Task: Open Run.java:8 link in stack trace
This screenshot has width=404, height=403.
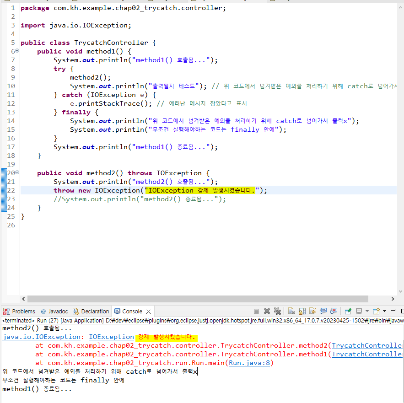Action: point(249,363)
